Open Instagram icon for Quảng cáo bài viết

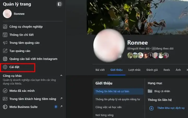[5, 59]
